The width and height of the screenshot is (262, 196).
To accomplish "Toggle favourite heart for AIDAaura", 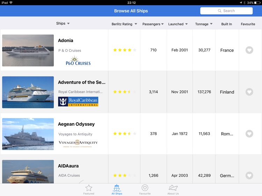I will [249, 175].
